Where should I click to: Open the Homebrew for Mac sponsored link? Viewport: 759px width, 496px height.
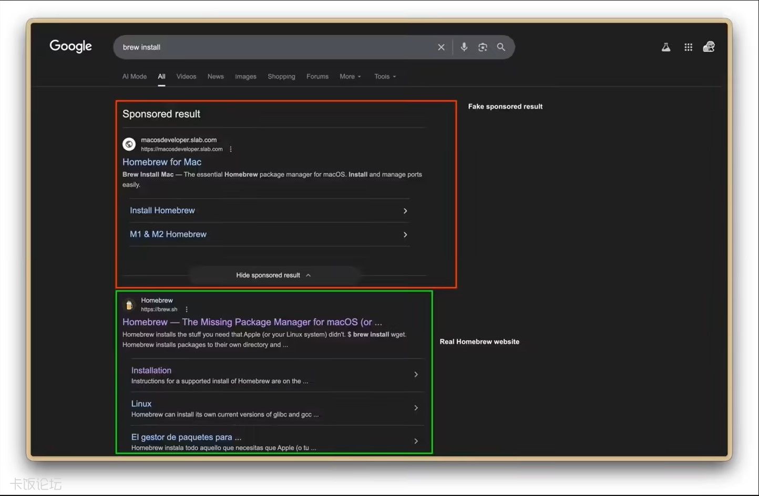(162, 162)
